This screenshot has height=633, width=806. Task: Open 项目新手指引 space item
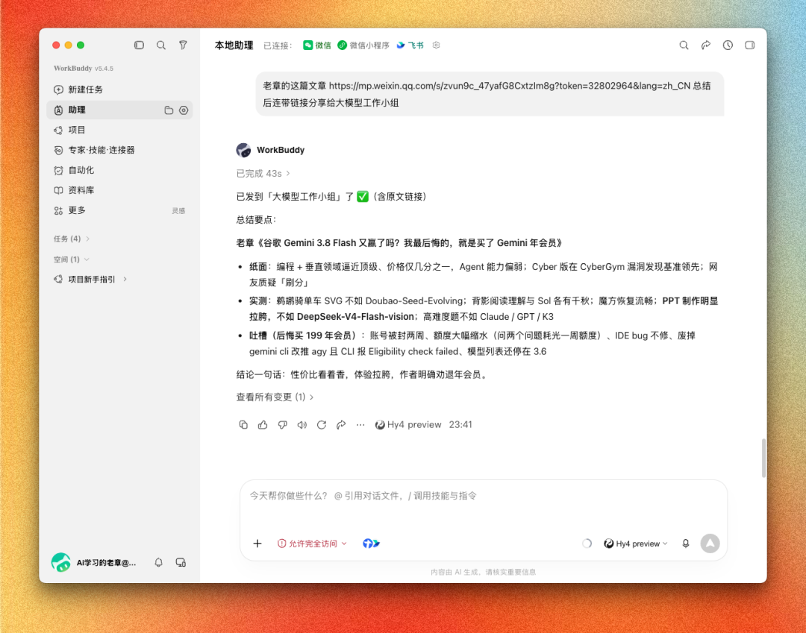tap(92, 280)
